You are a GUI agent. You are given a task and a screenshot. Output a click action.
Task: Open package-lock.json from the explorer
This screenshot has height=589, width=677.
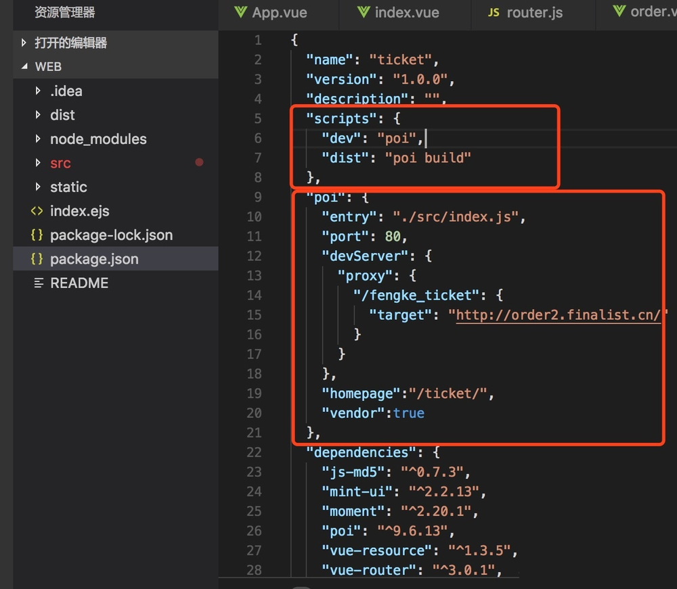tap(111, 235)
